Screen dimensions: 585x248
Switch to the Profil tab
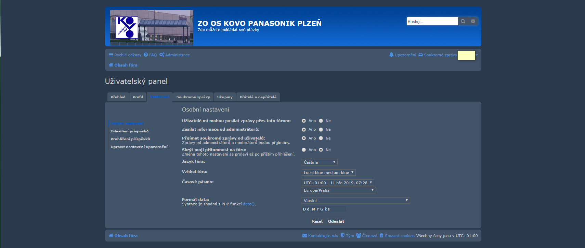138,97
